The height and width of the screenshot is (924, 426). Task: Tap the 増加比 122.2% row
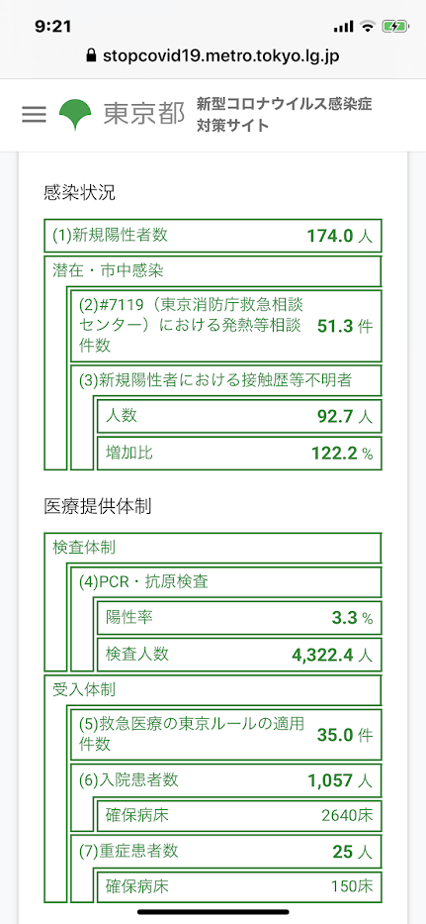point(239,454)
